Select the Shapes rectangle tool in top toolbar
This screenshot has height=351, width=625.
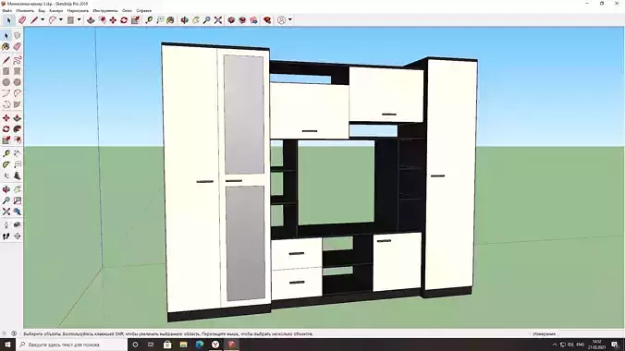pos(70,20)
